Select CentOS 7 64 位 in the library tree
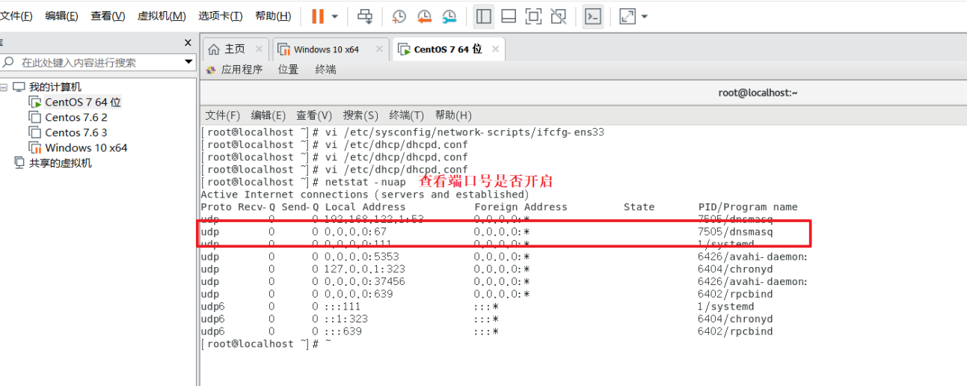The height and width of the screenshot is (386, 967). tap(82, 102)
